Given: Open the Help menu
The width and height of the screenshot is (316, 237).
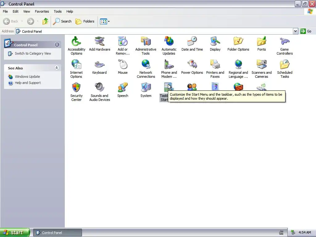Looking at the screenshot, I should point(69,11).
